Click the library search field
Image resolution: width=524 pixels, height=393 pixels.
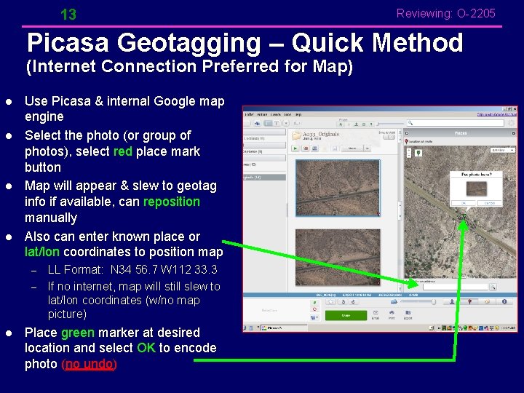pyautogui.click(x=456, y=123)
